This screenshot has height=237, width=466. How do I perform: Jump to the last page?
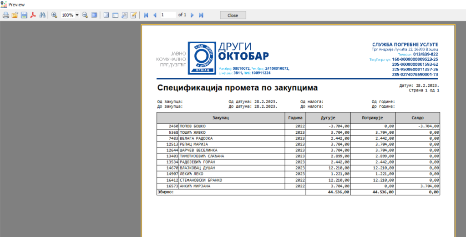[x=201, y=15]
